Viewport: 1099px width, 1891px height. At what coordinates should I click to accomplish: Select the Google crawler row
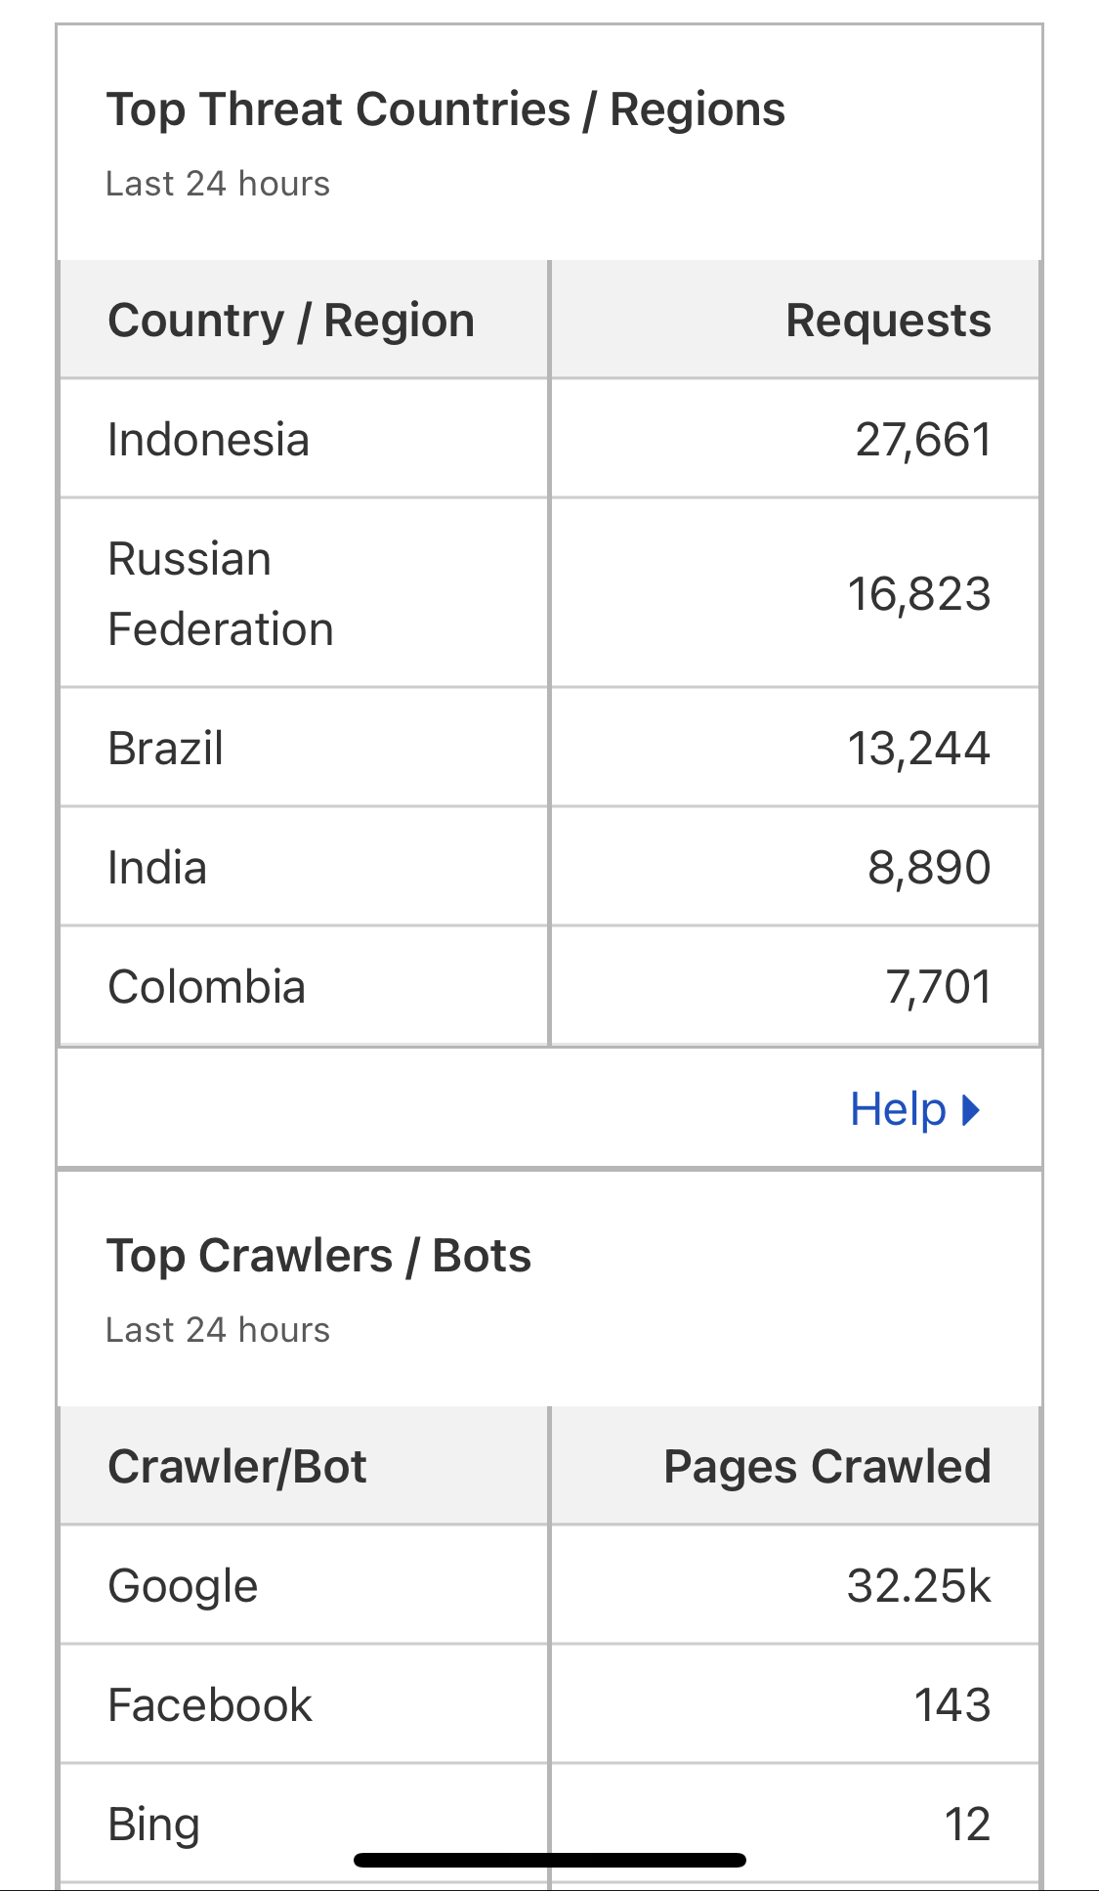[x=549, y=1585]
